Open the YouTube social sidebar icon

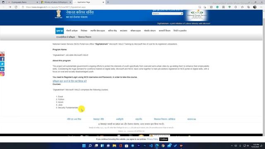click(2, 54)
